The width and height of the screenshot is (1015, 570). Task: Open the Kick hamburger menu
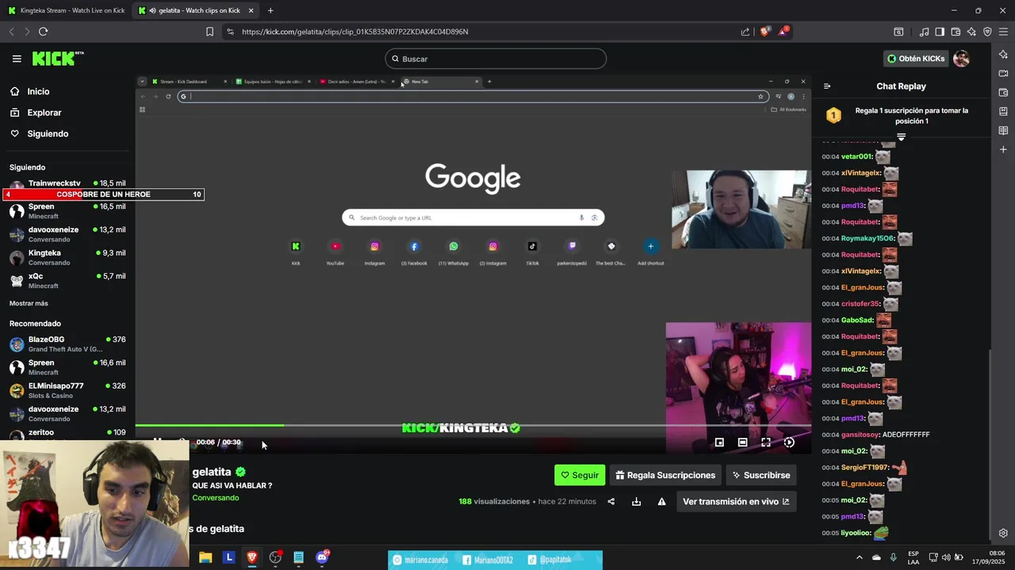(17, 59)
